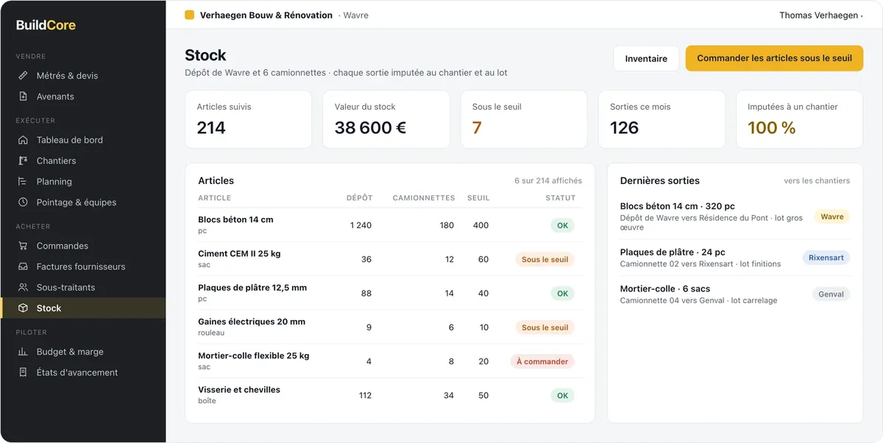The image size is (883, 443).
Task: Select Ciment CEM II 25 kg article
Action: 390,259
